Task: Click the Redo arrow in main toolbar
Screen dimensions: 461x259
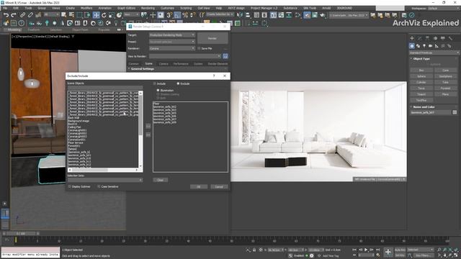Action: point(14,15)
